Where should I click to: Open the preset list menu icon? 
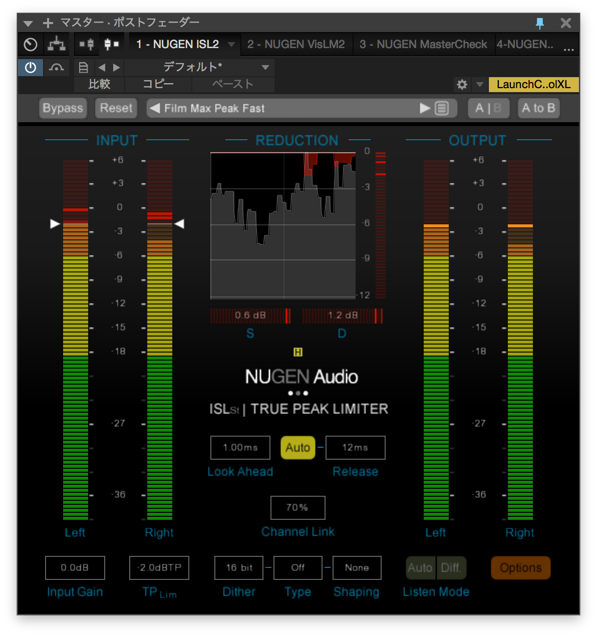pyautogui.click(x=442, y=108)
